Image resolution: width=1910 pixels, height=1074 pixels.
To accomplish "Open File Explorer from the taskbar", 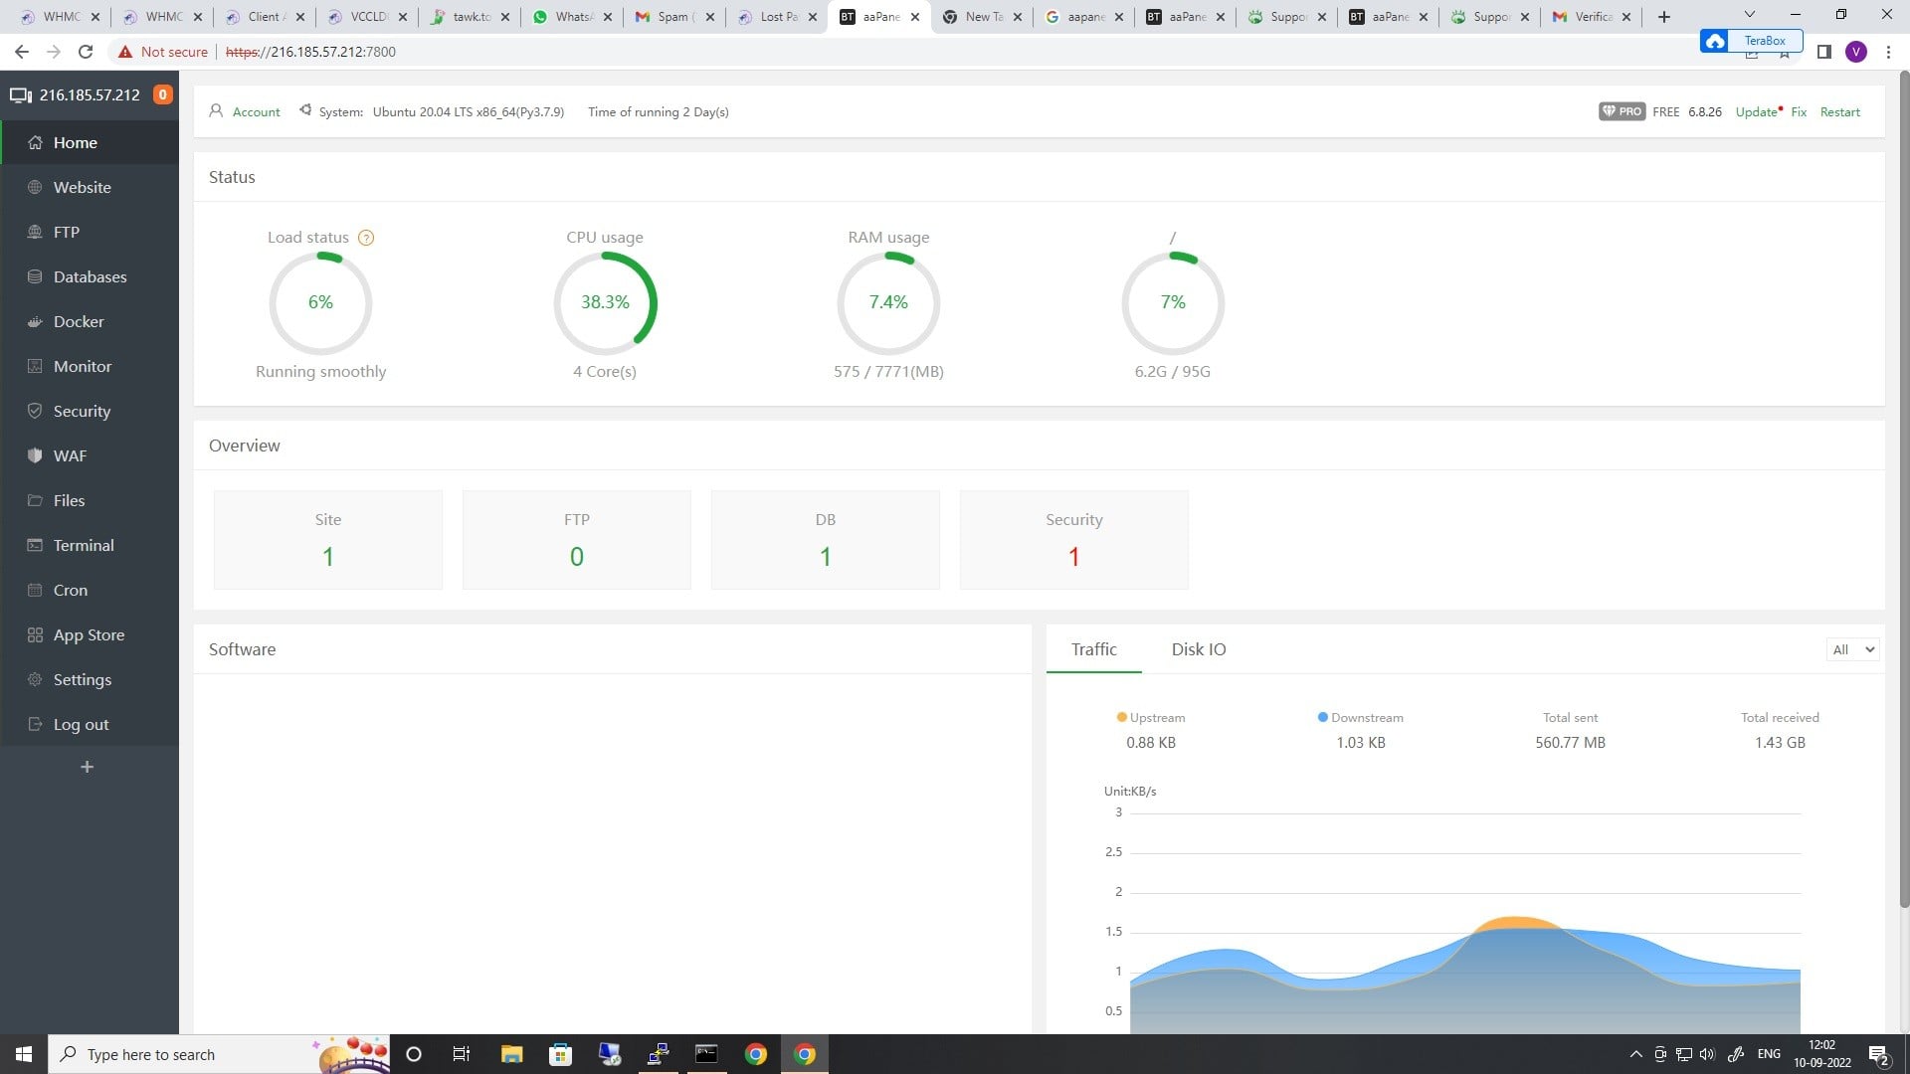I will 511,1054.
